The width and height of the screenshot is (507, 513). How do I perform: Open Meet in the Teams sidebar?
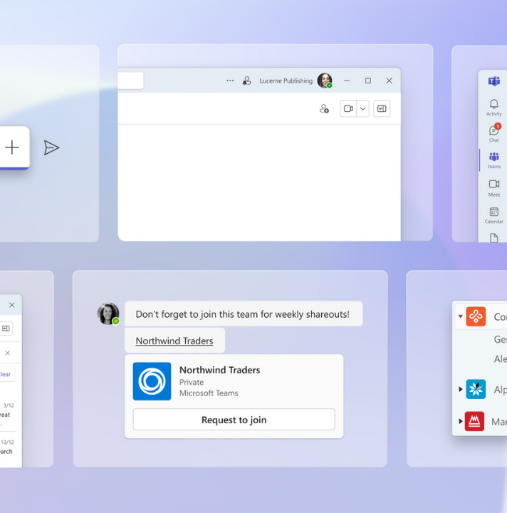(494, 188)
